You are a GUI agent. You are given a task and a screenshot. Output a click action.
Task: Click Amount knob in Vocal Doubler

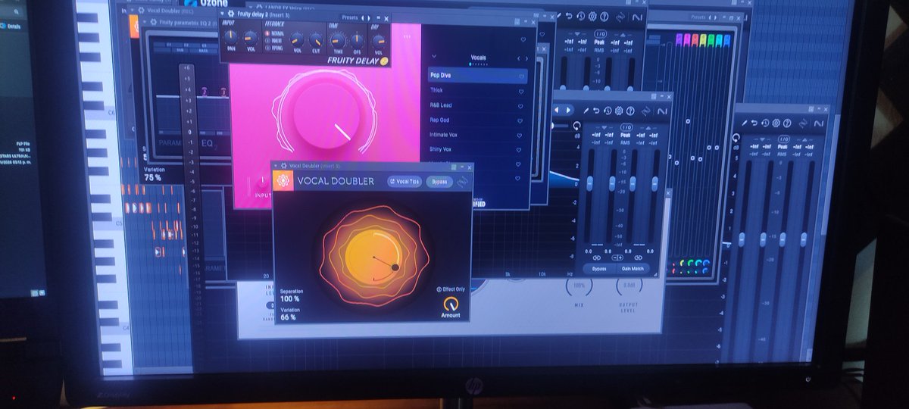(x=451, y=304)
